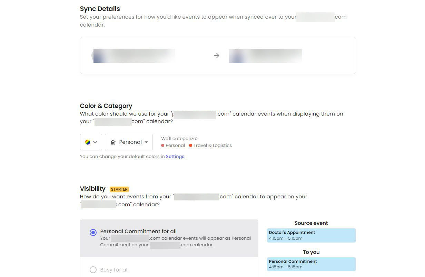Enable Personal Commitment by clicking its filled radio
The width and height of the screenshot is (425, 277).
93,233
